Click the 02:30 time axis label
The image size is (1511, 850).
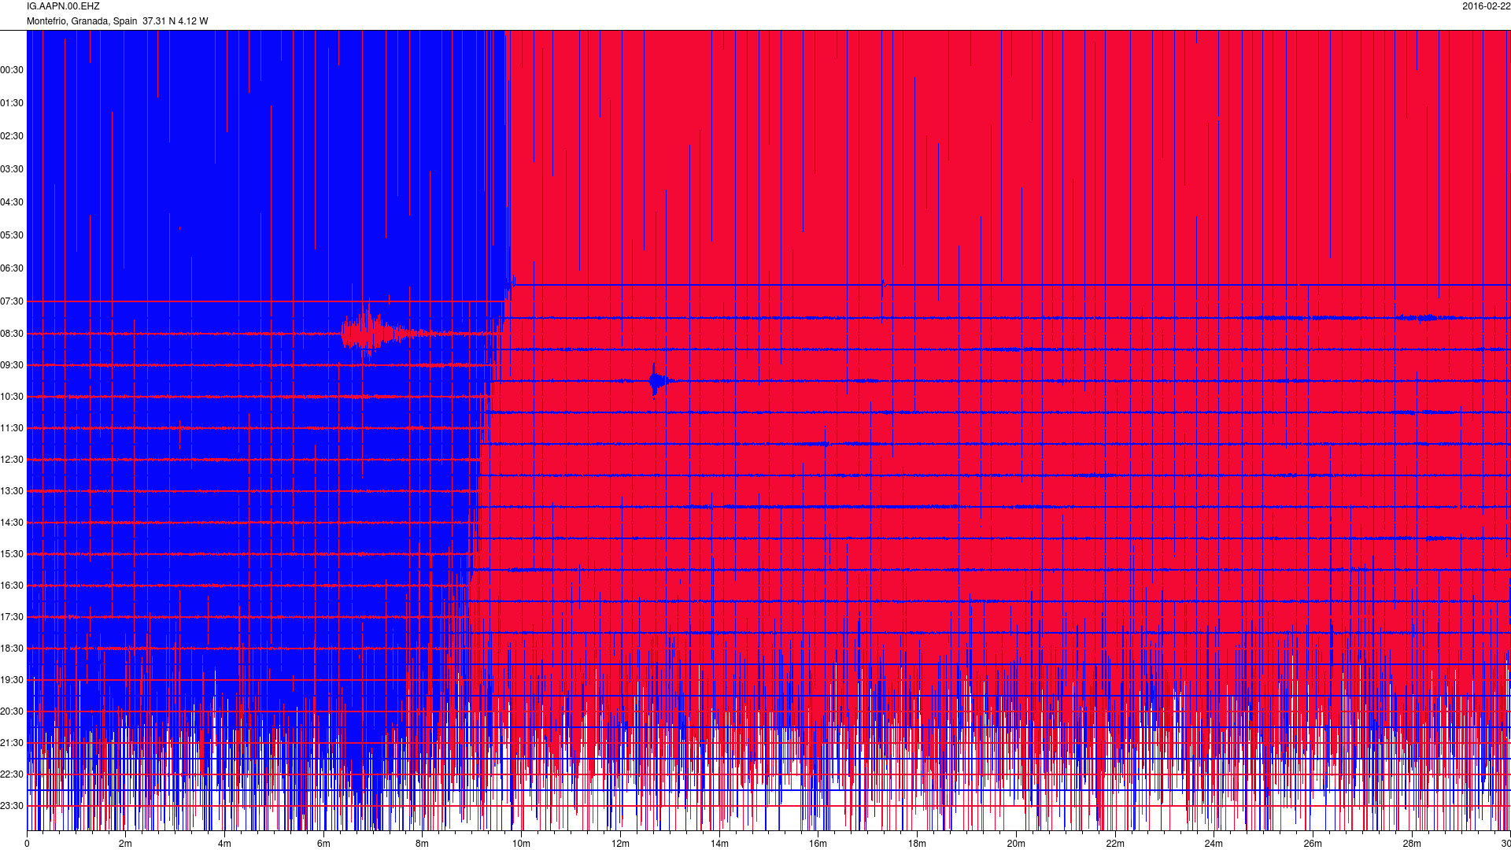12,136
